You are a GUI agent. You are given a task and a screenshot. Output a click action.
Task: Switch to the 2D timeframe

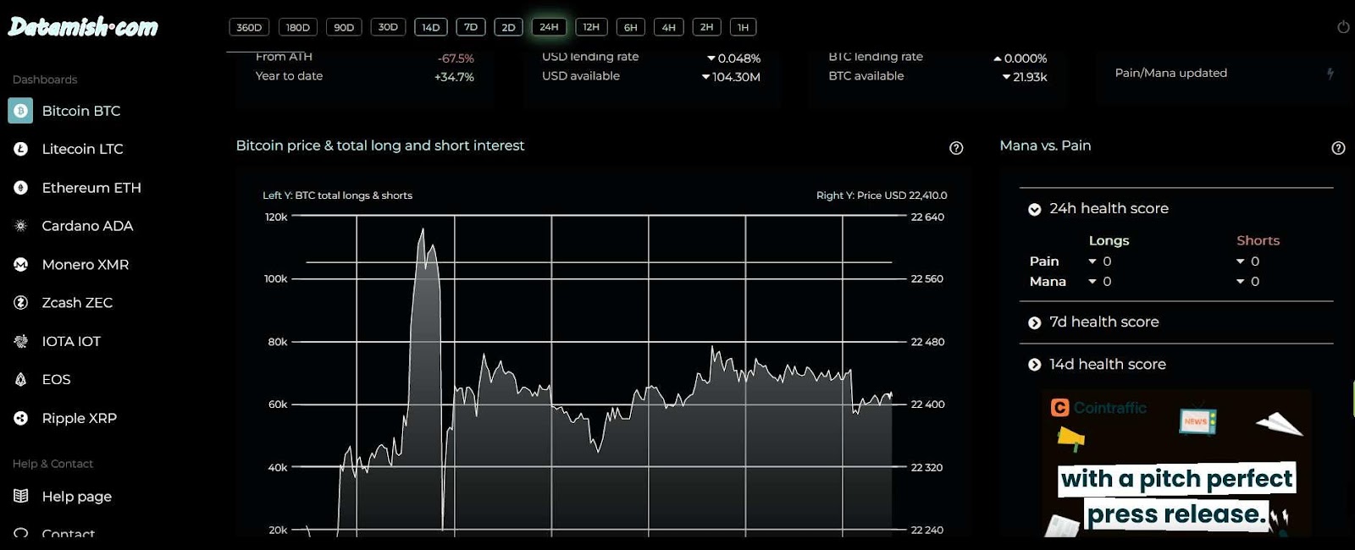508,27
